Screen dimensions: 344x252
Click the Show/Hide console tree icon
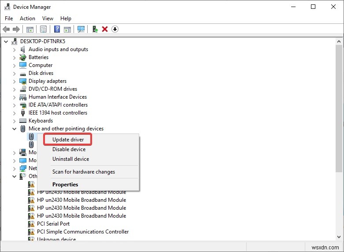[x=30, y=29]
